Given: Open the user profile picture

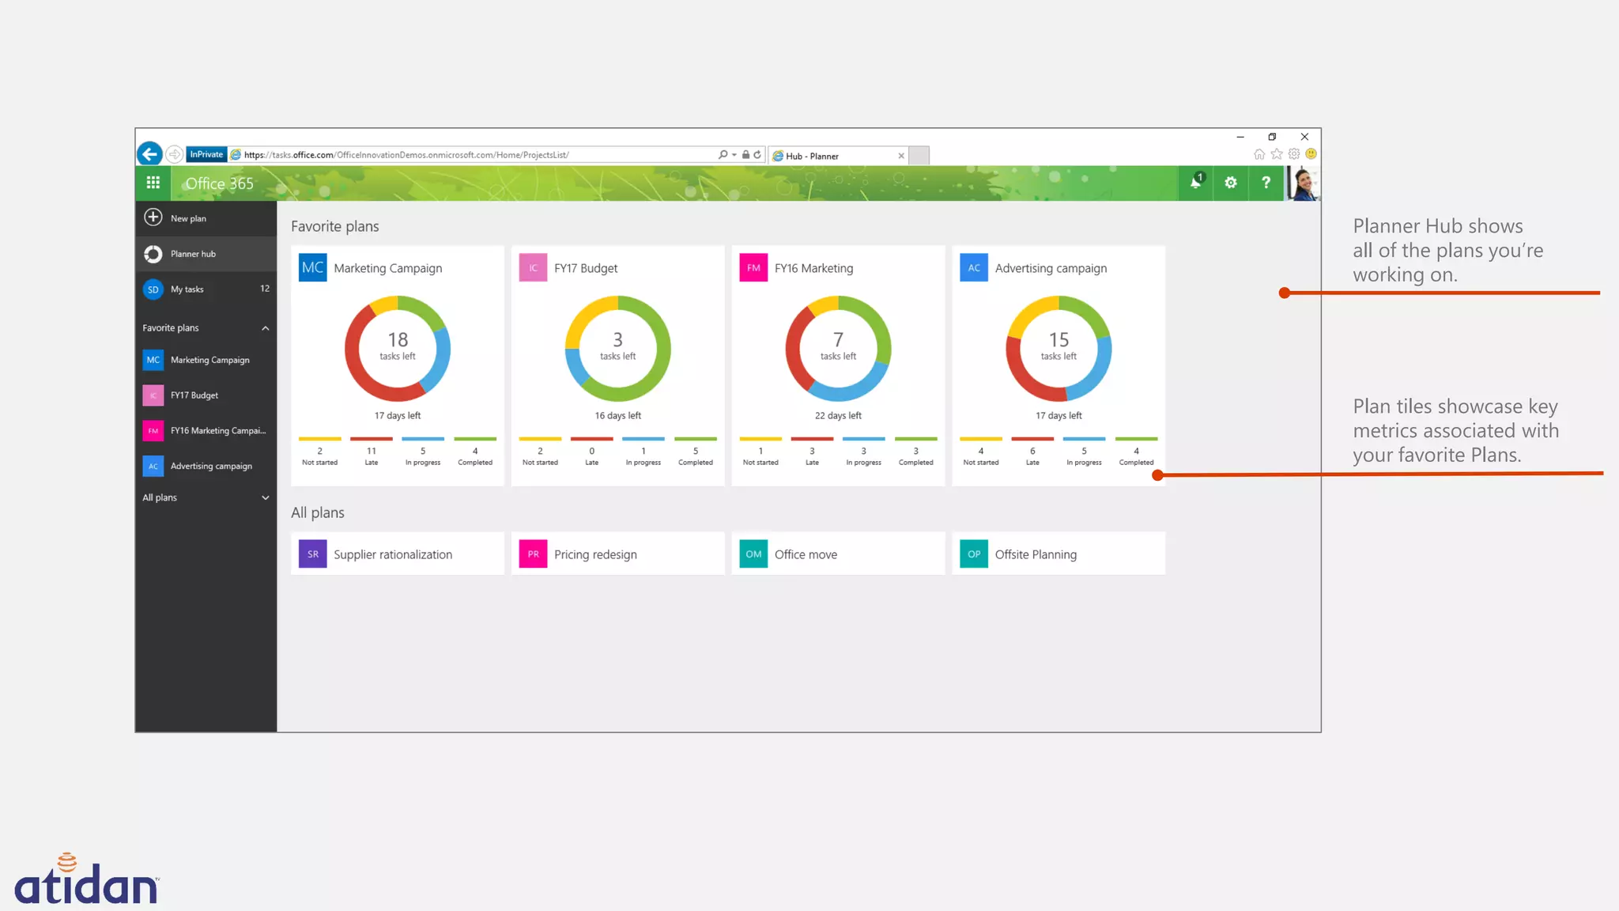Looking at the screenshot, I should coord(1304,183).
